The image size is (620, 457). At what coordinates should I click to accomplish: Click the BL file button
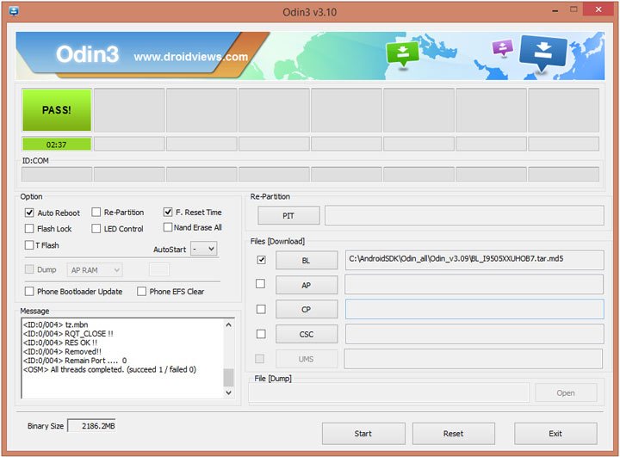pos(307,260)
